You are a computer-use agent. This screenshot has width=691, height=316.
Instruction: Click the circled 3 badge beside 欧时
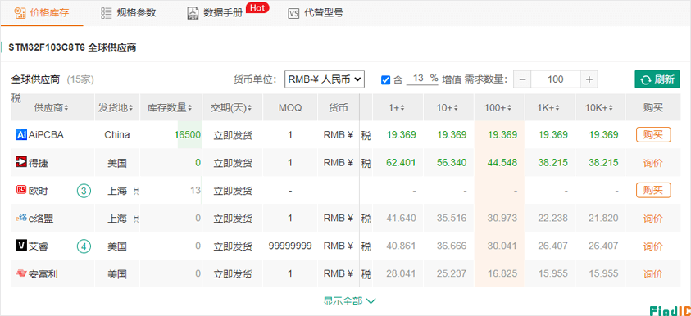(84, 191)
